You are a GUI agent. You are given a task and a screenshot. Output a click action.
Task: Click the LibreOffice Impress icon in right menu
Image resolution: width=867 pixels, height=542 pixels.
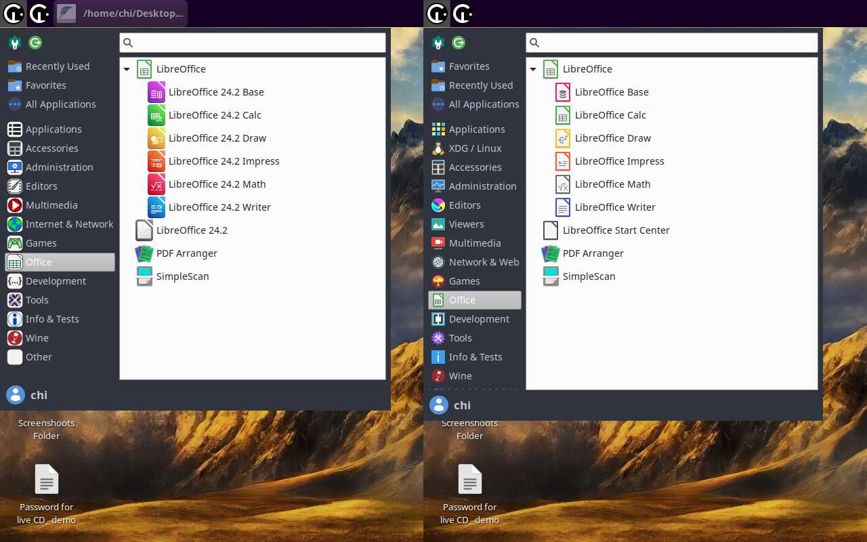click(x=563, y=161)
